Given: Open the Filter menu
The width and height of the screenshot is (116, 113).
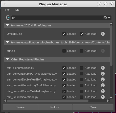Looking at the screenshot, I should point(7,10).
